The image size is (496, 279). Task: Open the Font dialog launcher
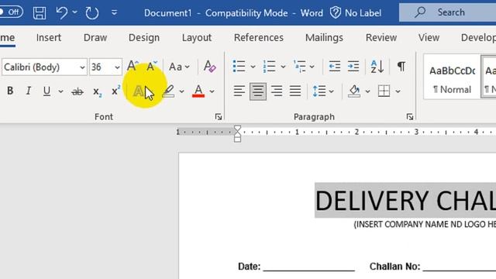tap(219, 117)
